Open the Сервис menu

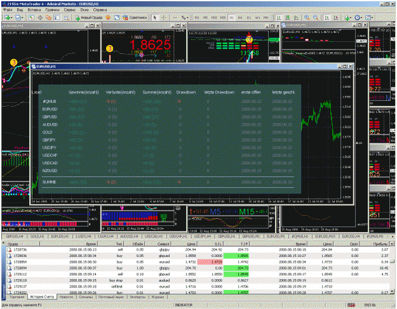[x=70, y=10]
